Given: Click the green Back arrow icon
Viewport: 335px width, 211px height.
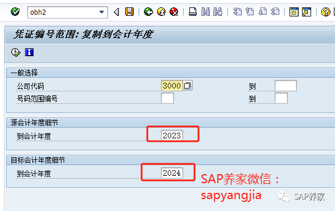Looking at the screenshot, I should pyautogui.click(x=148, y=12).
